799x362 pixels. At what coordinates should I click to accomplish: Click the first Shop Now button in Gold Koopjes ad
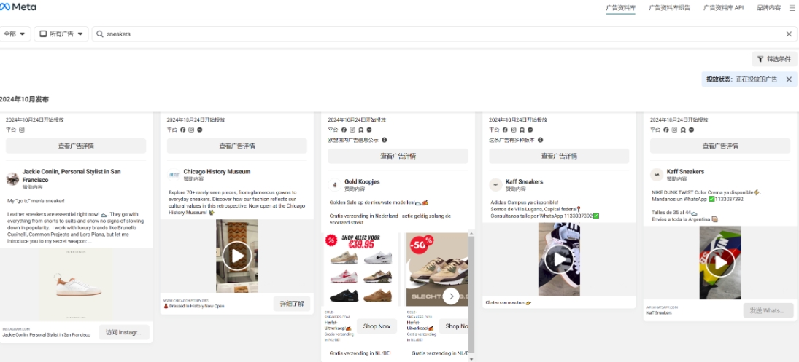pos(377,326)
